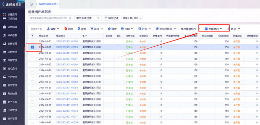260x125 pixels.
Task: Click the 开票状态 column header
Action: click(238, 36)
